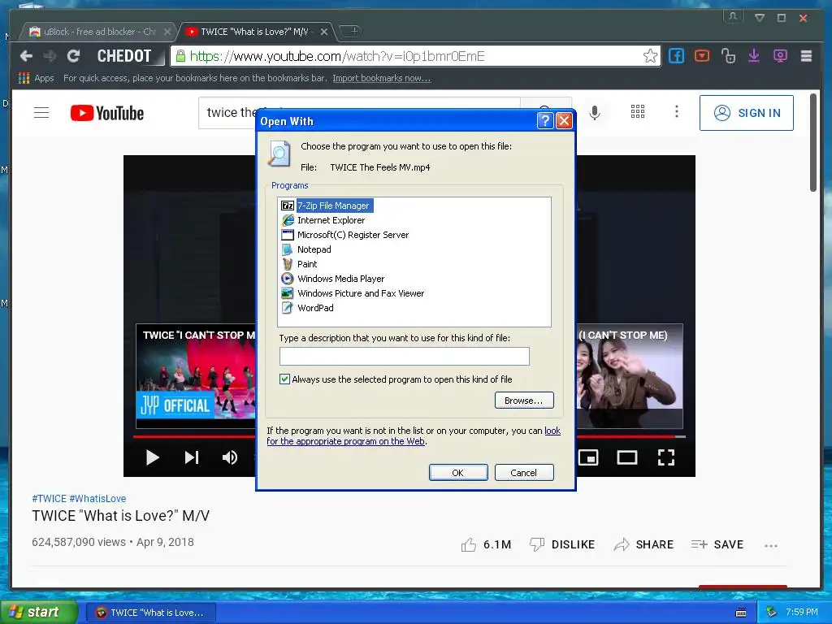Choose WordPad from the list
Screen dimensions: 832x624
click(x=307, y=308)
